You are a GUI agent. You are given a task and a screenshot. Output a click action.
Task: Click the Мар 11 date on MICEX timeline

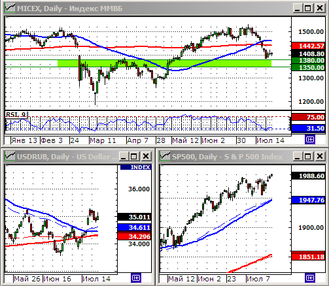(x=103, y=140)
